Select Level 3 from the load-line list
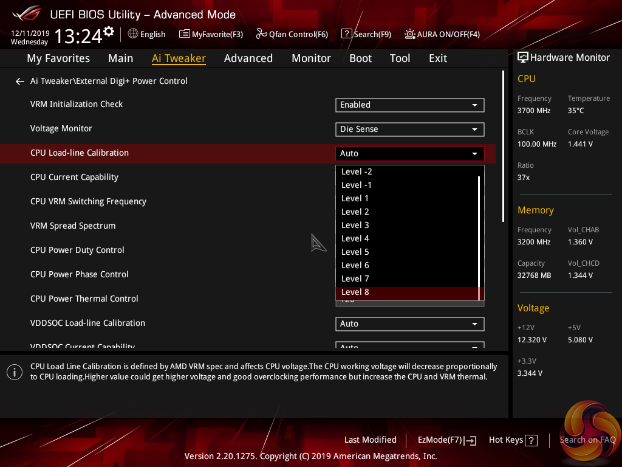Screen dimensions: 622x467 (x=355, y=225)
